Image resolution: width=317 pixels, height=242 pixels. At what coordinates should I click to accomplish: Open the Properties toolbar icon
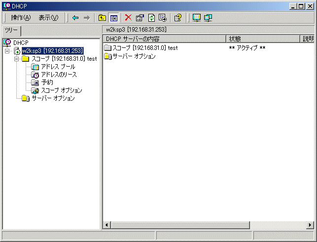[x=140, y=18]
